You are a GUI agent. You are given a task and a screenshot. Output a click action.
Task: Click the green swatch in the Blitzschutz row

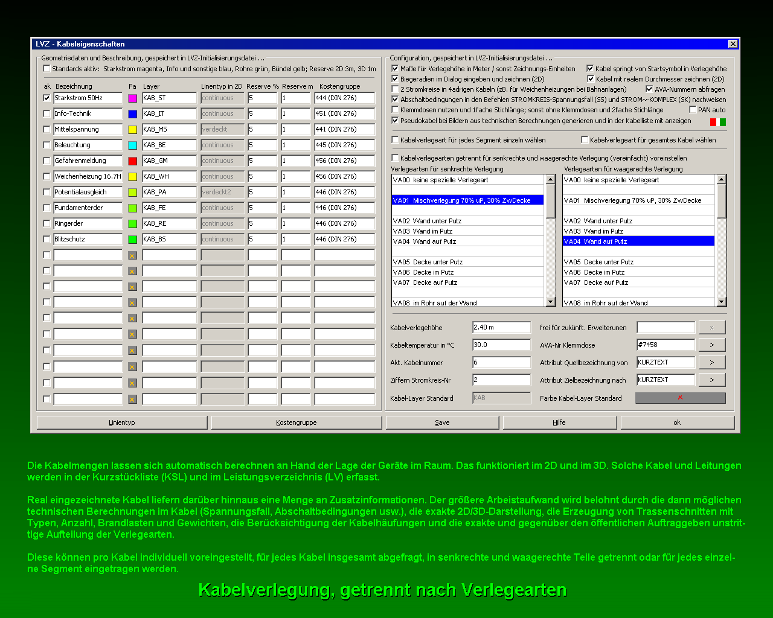point(132,240)
